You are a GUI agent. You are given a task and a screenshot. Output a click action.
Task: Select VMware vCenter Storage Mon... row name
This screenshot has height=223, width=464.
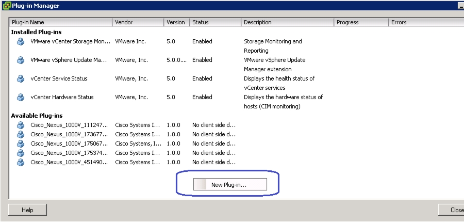pyautogui.click(x=71, y=41)
